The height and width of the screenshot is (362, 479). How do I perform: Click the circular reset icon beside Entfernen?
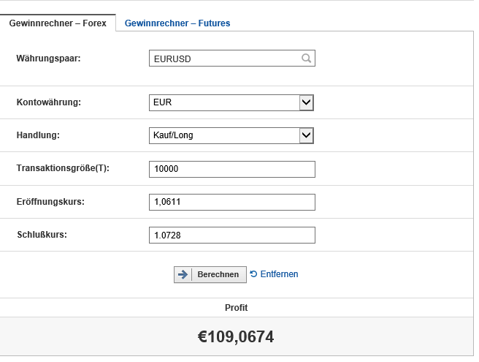click(x=253, y=274)
